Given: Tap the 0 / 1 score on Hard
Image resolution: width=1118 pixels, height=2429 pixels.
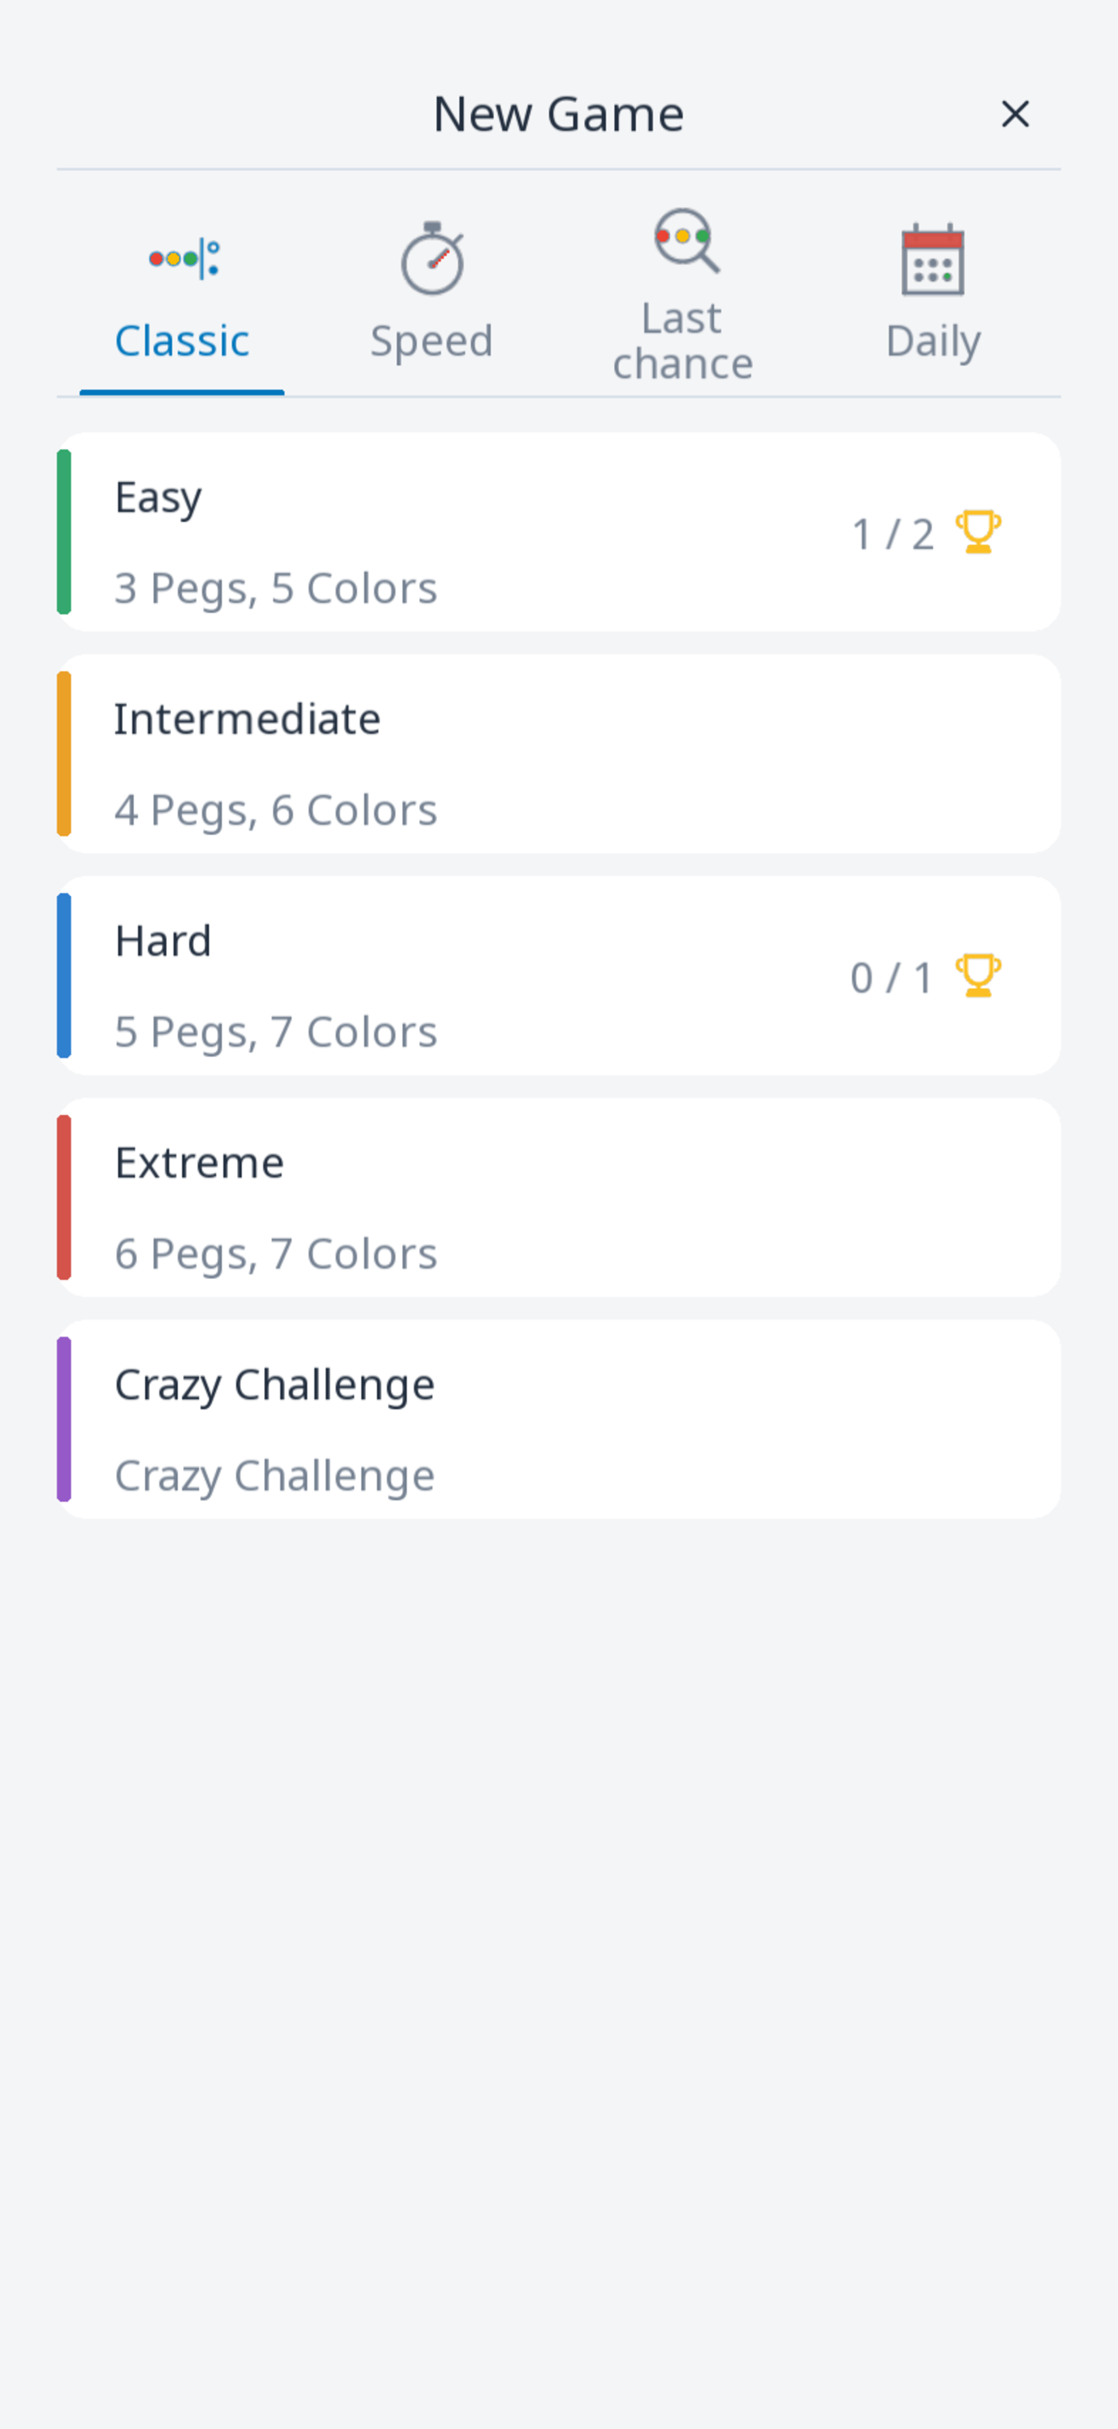Looking at the screenshot, I should pyautogui.click(x=892, y=978).
